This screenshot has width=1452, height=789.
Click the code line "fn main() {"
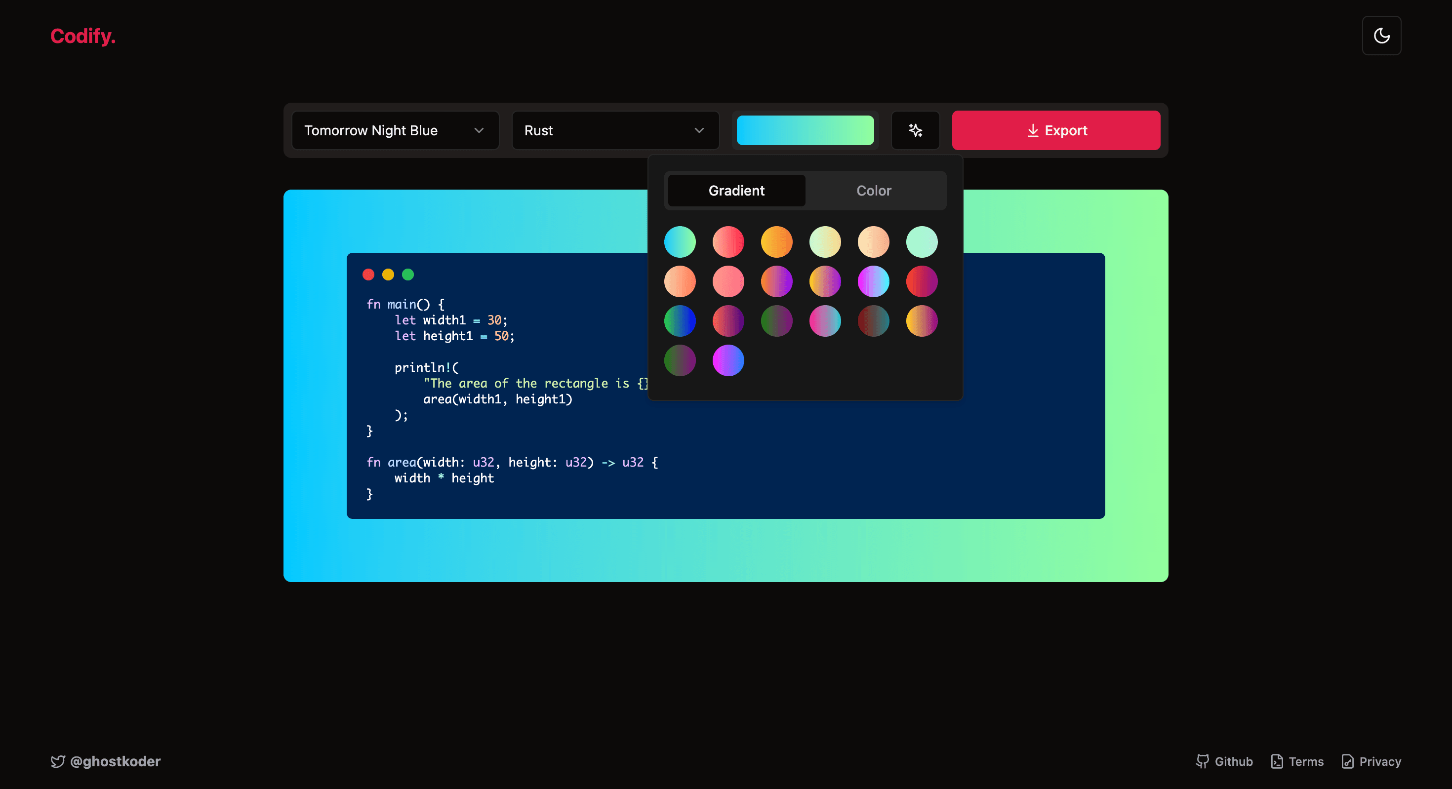405,304
